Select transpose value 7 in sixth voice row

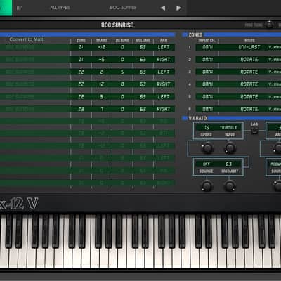tap(102, 109)
